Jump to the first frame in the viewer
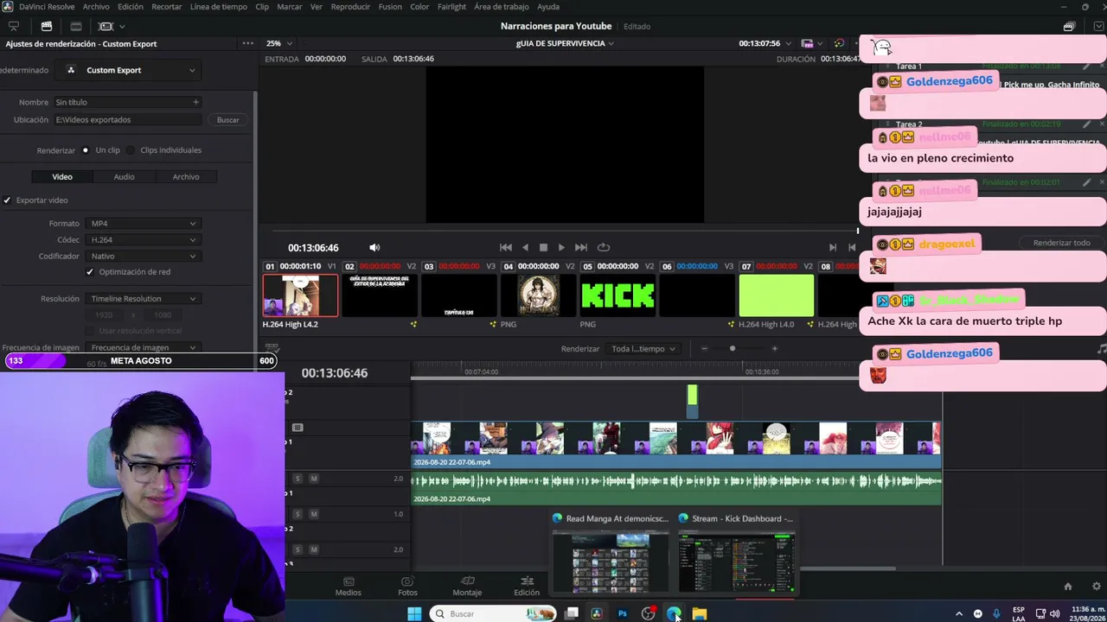The image size is (1107, 622). pos(506,248)
